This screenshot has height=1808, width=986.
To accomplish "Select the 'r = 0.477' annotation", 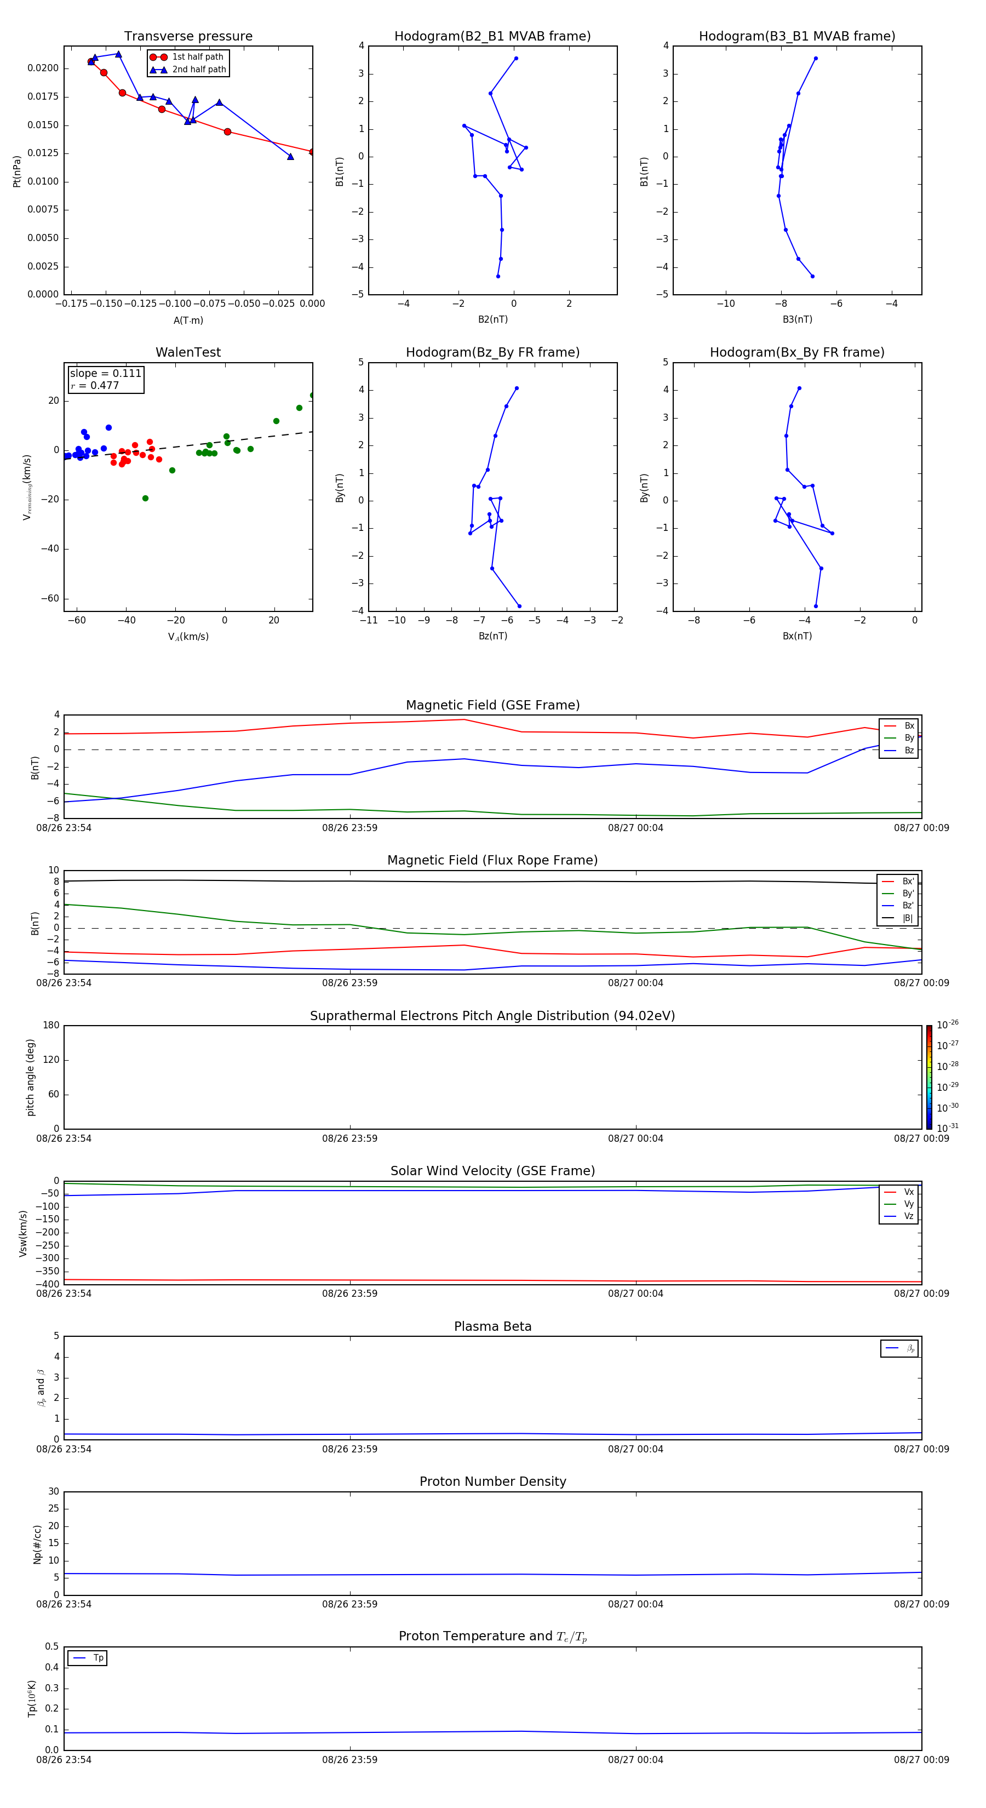I will coord(95,385).
